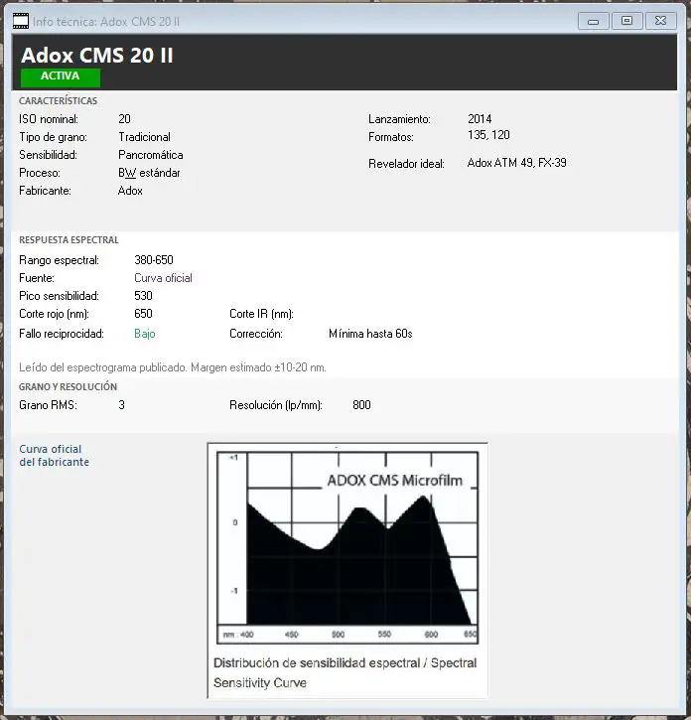This screenshot has width=691, height=720.
Task: Click the spectral sensitivity curve caption
Action: pos(345,672)
